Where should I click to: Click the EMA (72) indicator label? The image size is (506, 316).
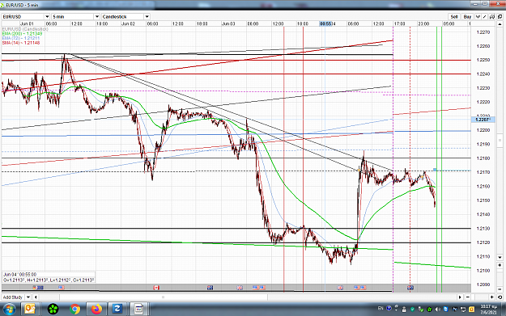tap(21, 38)
